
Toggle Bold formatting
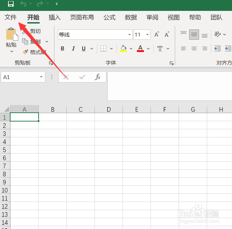pos(62,48)
